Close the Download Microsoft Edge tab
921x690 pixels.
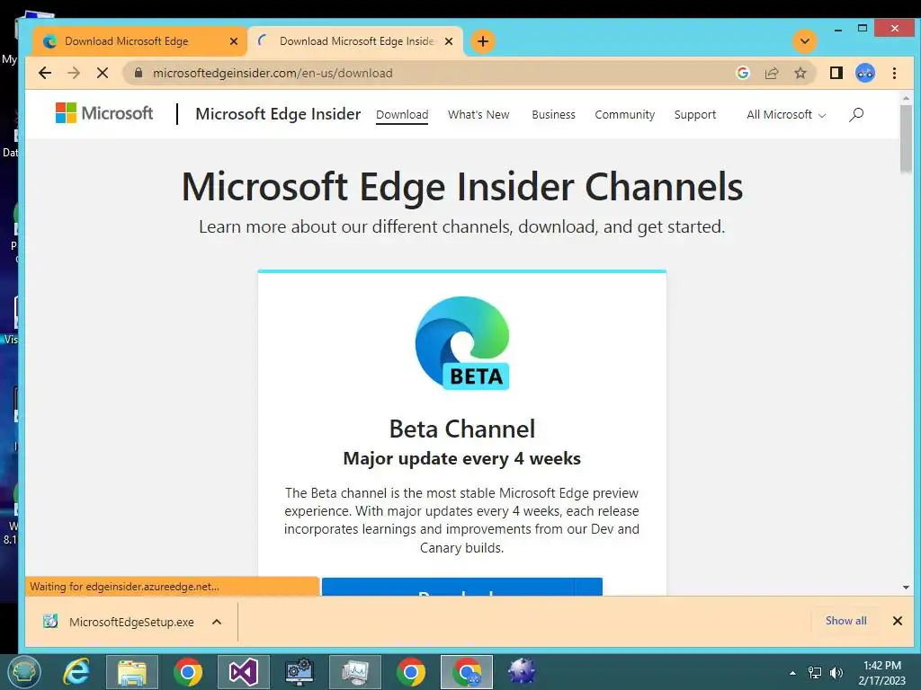[234, 41]
